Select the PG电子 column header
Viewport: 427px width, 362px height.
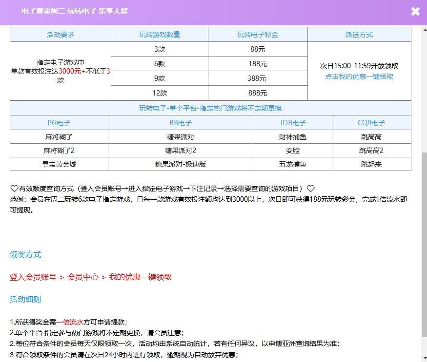[x=59, y=123]
